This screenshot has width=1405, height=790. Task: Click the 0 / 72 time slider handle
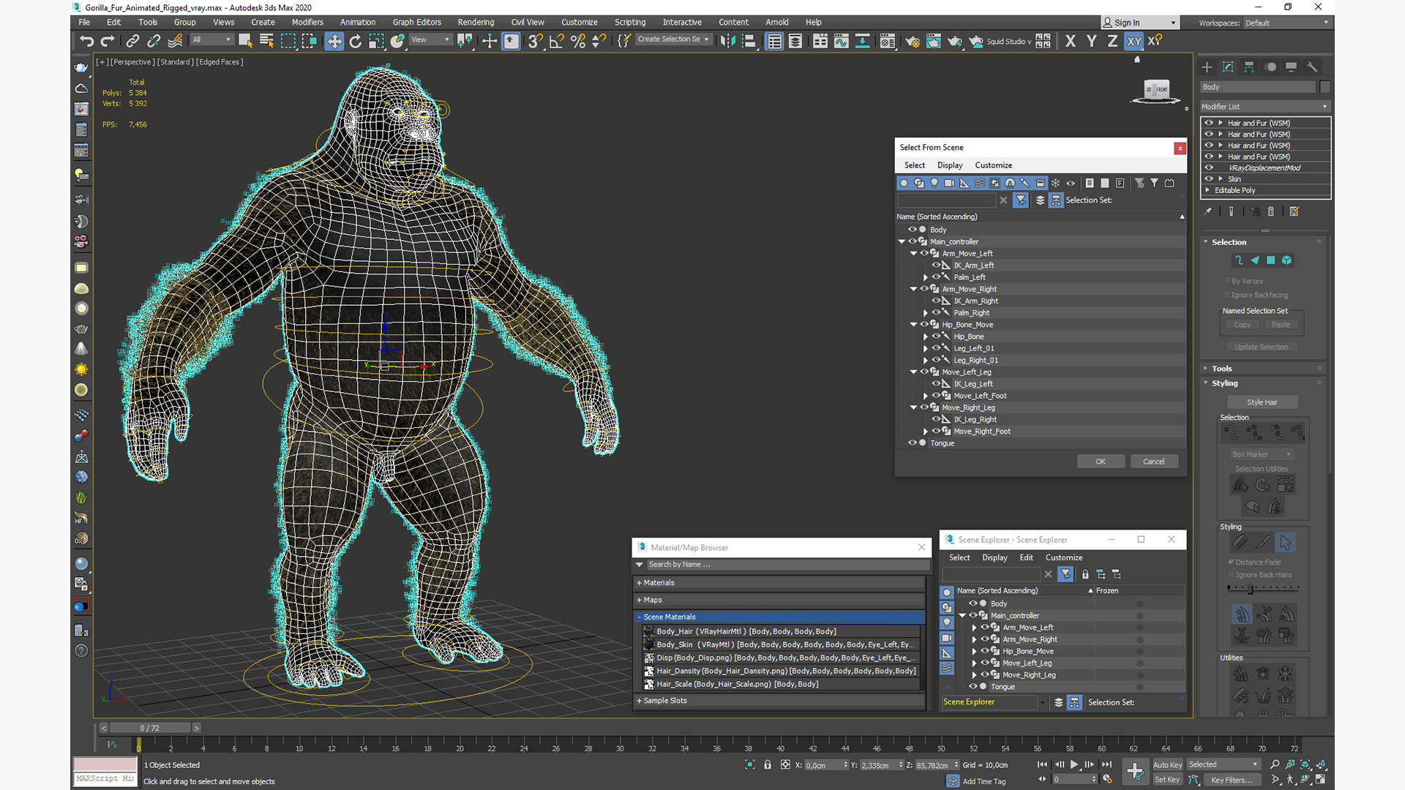pos(149,728)
